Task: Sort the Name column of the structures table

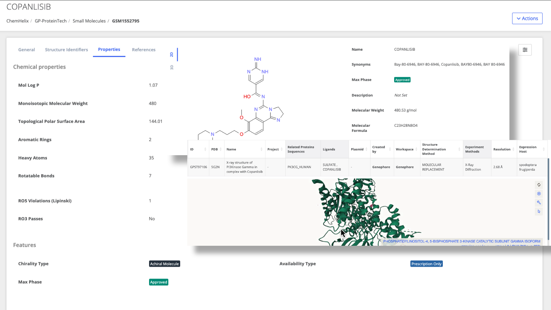Action: click(262, 149)
